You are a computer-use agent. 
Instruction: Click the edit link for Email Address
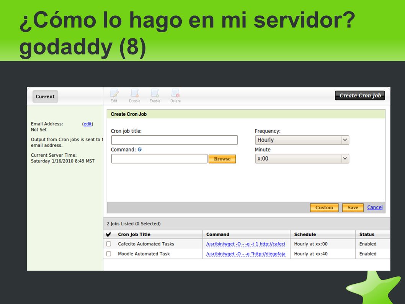pos(88,124)
